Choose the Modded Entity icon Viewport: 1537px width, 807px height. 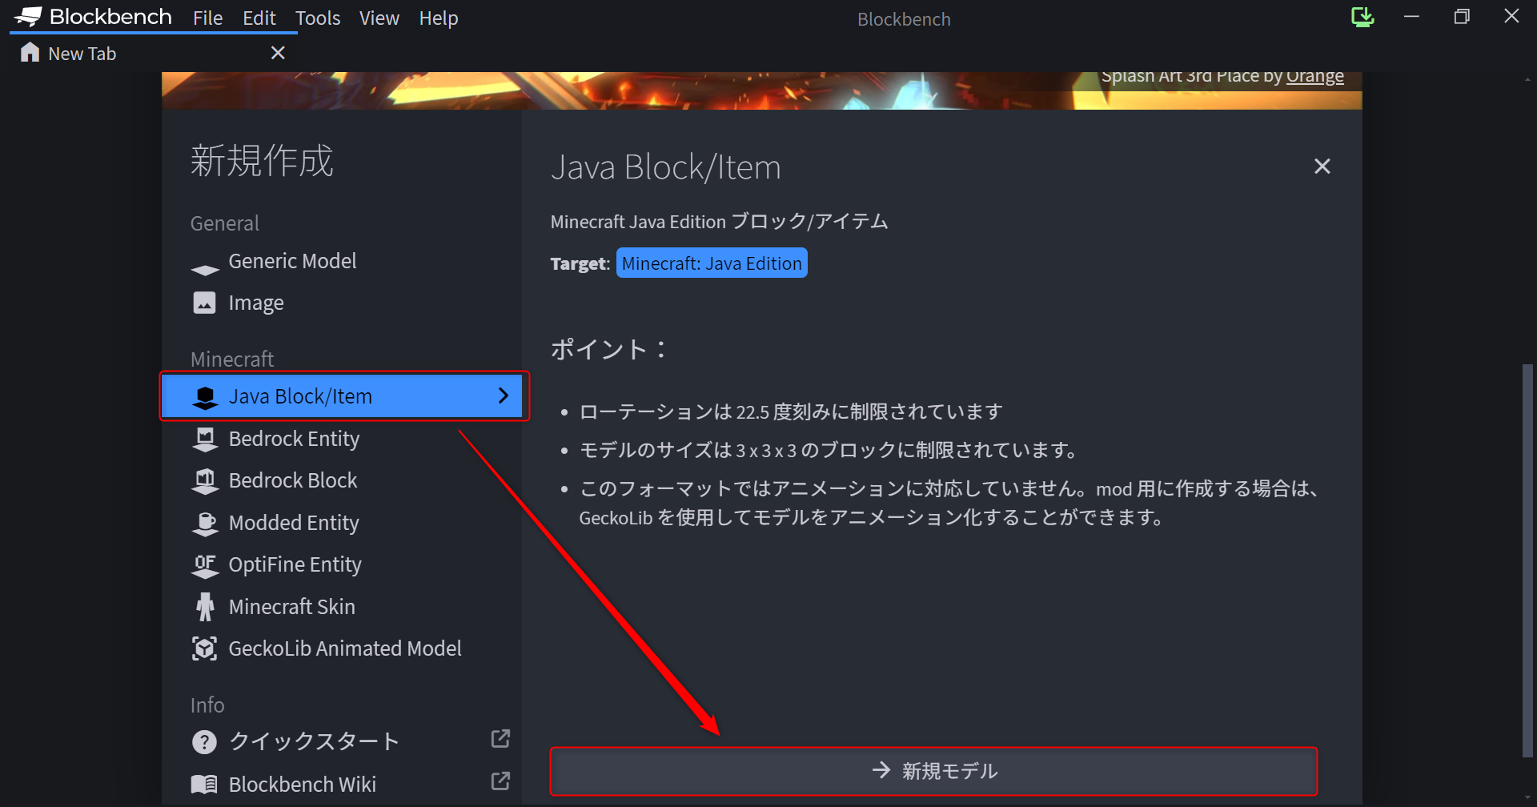coord(206,522)
